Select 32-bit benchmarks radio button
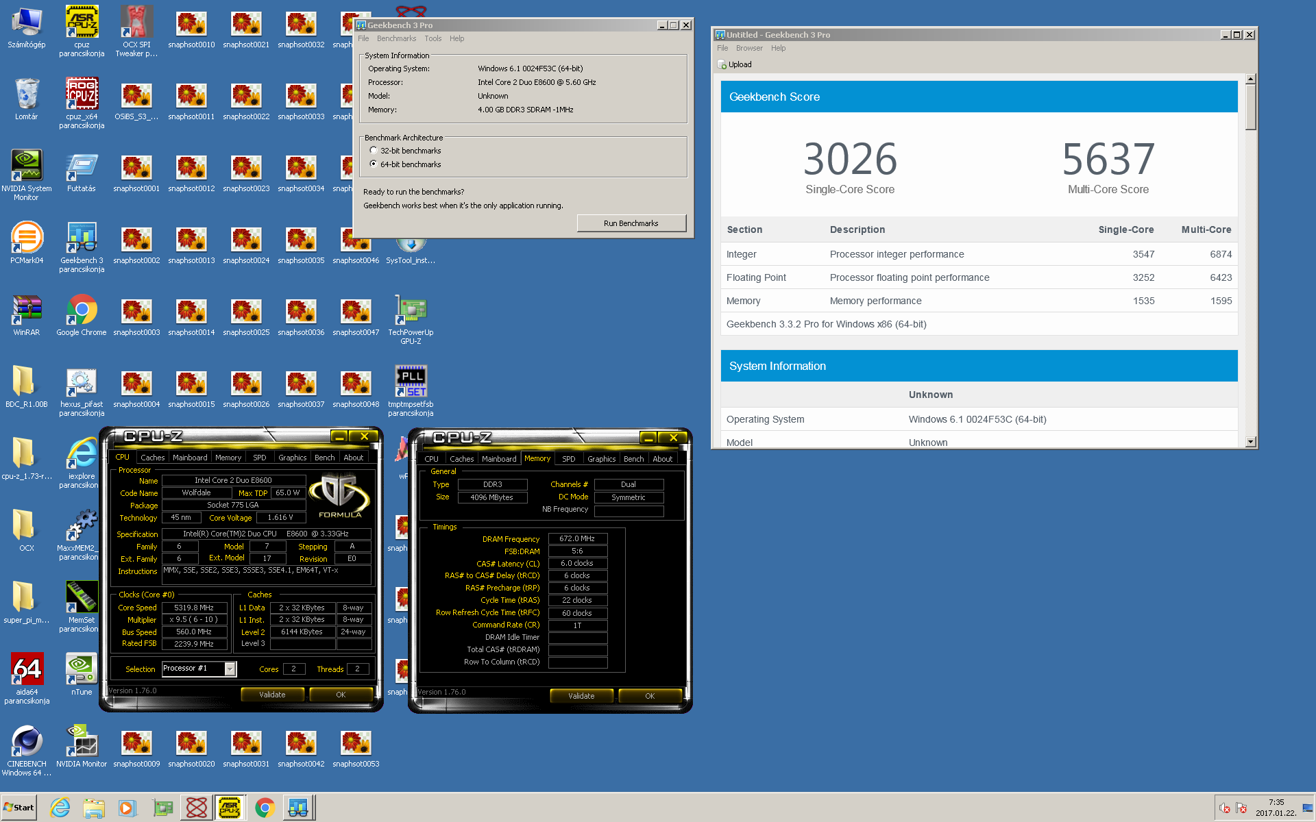 374,150
